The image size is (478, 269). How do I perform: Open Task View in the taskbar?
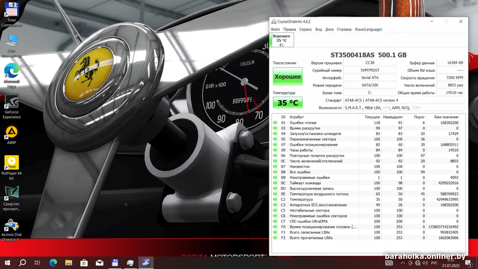tap(37, 262)
